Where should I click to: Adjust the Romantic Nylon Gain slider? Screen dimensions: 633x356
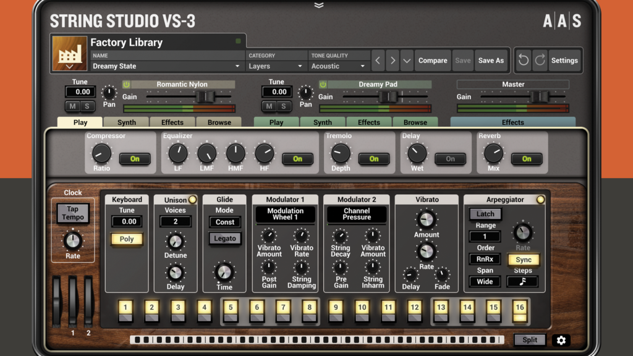(x=205, y=97)
